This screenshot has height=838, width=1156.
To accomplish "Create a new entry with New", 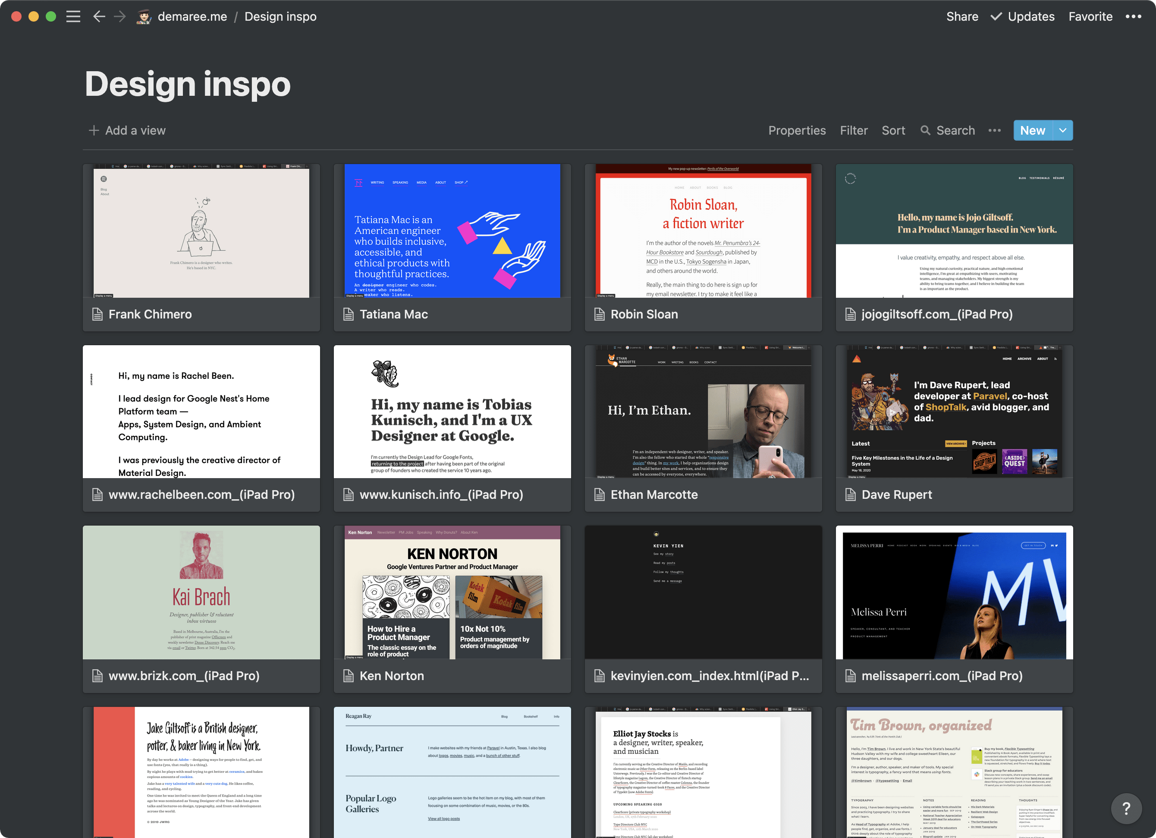I will coord(1032,130).
